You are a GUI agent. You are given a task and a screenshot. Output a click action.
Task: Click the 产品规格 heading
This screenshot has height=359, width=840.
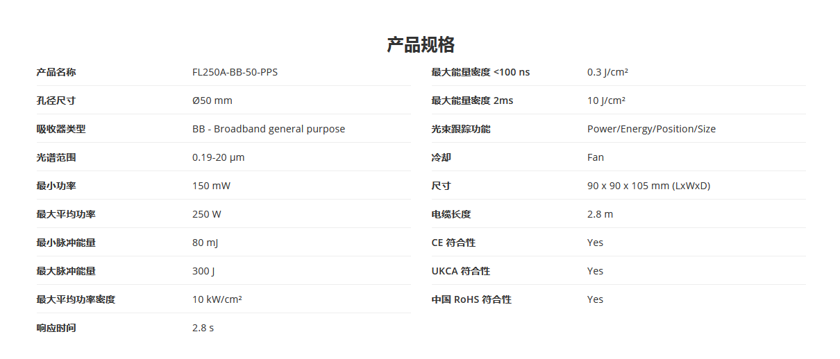coord(420,45)
